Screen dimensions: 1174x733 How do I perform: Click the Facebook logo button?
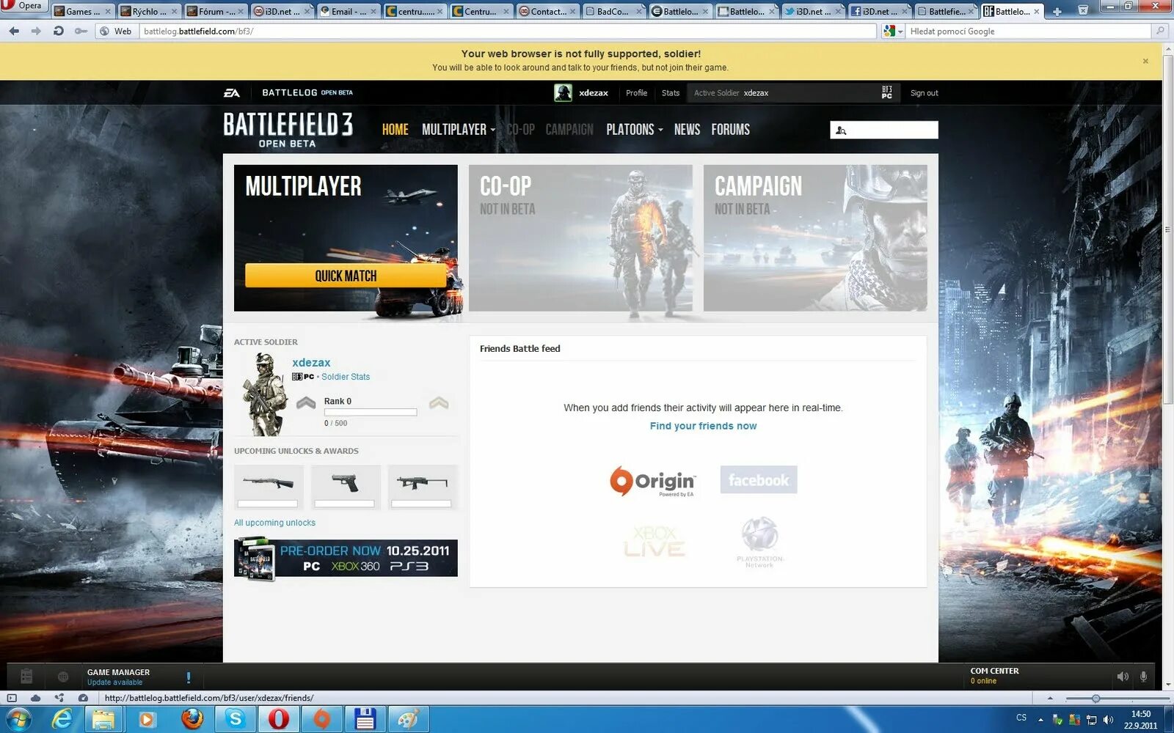click(x=759, y=479)
